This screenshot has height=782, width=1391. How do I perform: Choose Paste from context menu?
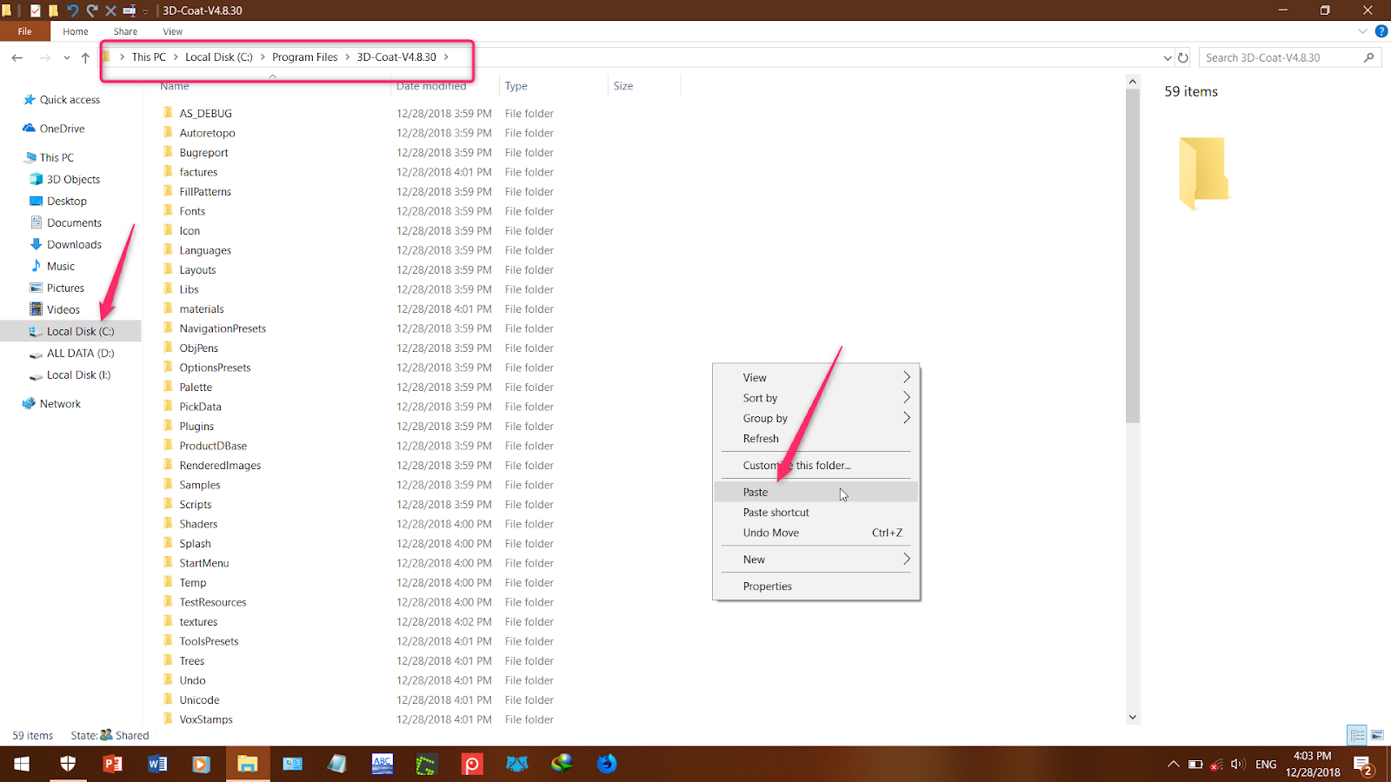(x=815, y=492)
